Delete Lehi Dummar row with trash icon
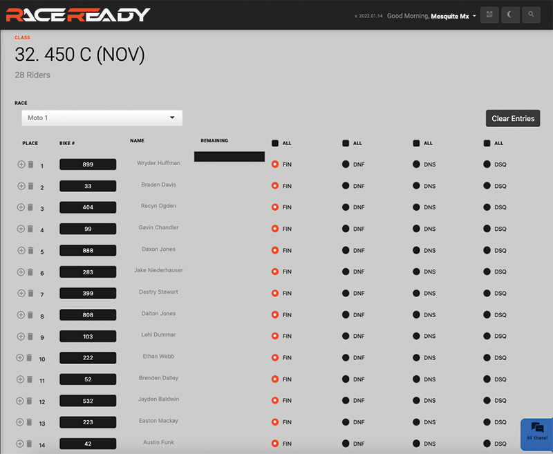 pos(30,337)
